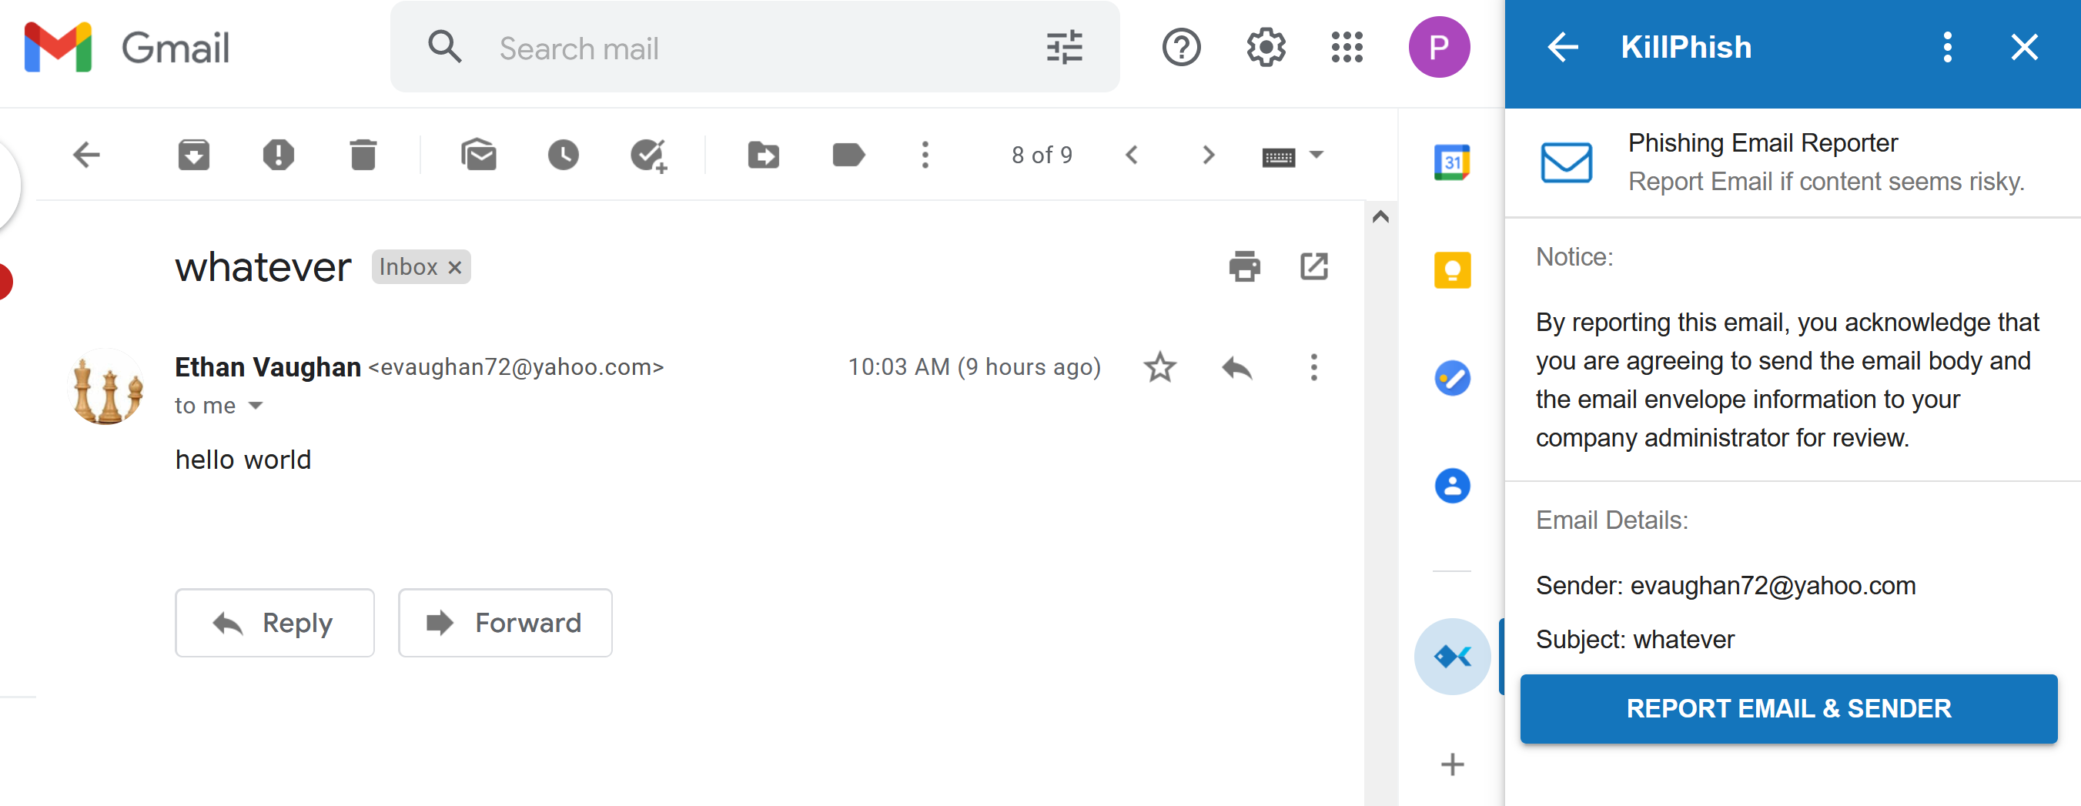
Task: Open Google Contacts side panel
Action: 1453,487
